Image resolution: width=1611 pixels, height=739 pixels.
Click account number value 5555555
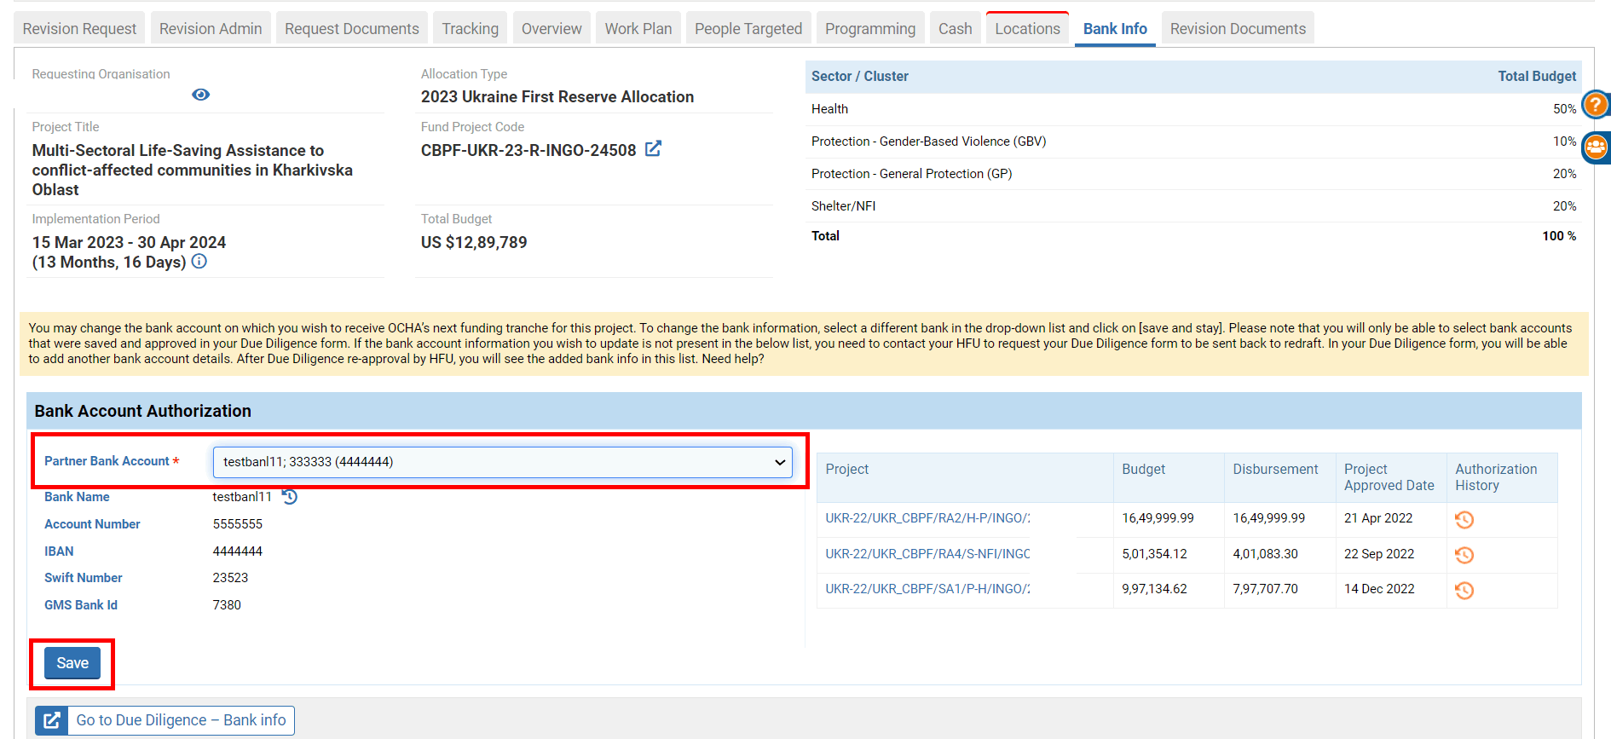238,524
